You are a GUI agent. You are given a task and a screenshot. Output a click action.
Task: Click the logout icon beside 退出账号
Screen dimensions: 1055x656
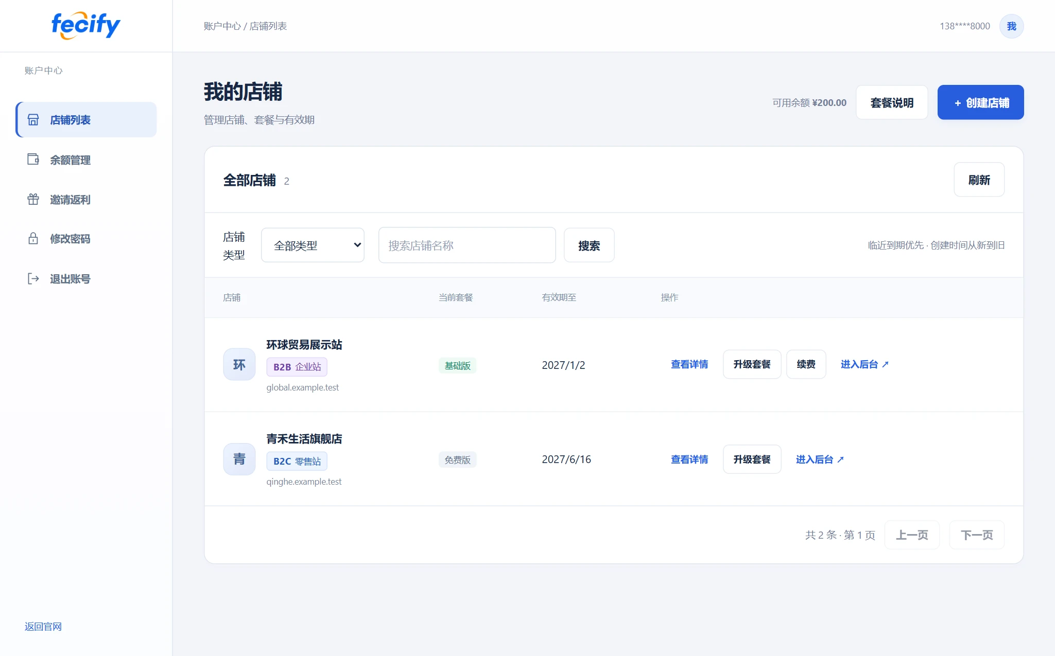click(x=33, y=279)
